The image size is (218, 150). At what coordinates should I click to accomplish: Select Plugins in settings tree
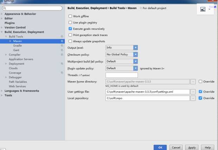pos(9,23)
